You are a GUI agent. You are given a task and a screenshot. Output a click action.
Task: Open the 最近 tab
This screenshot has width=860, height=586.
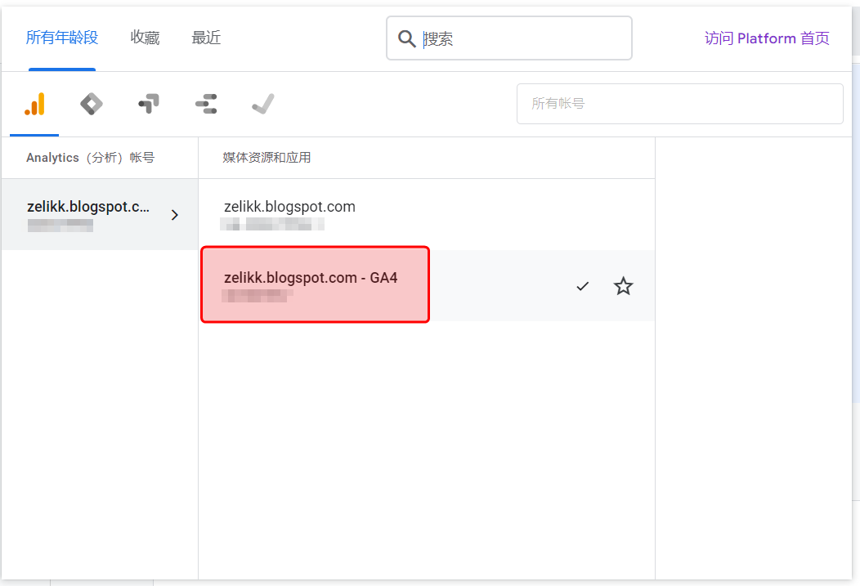point(206,38)
